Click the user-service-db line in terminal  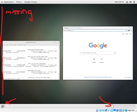(x=37, y=64)
